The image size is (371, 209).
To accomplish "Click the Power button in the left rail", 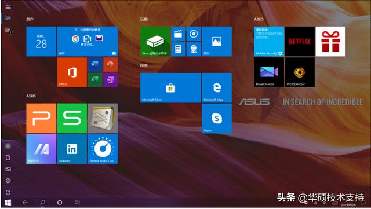I will coord(8,192).
